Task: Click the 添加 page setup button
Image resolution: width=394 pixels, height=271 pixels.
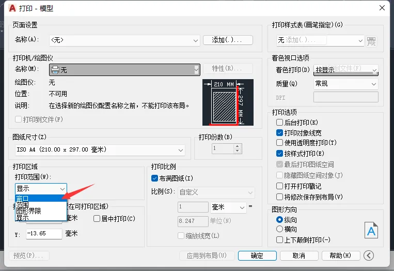Action: 228,40
